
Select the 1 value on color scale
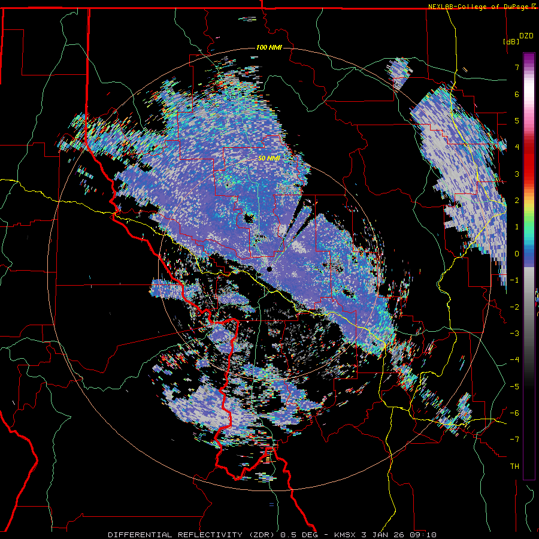pos(517,227)
